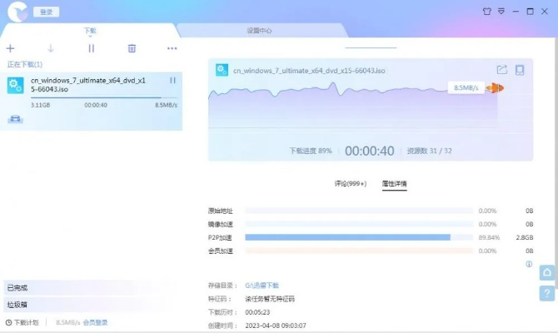Click the trash can delete icon
The width and height of the screenshot is (558, 333).
[x=132, y=48]
